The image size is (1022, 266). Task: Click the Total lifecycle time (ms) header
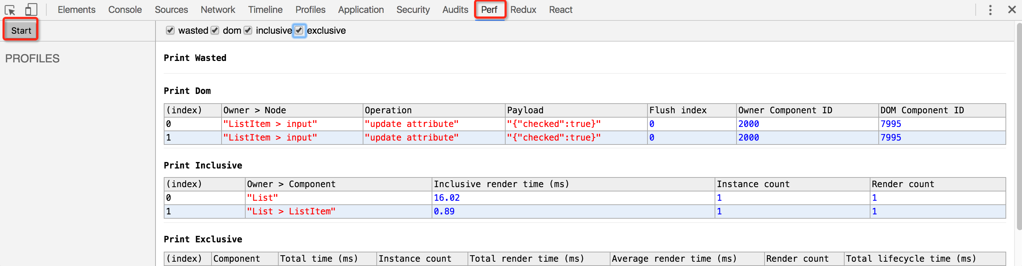click(925, 258)
